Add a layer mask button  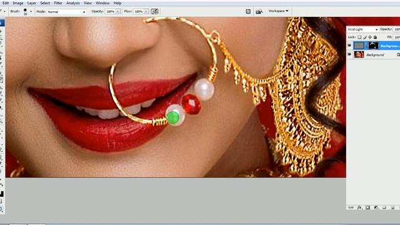[367, 207]
